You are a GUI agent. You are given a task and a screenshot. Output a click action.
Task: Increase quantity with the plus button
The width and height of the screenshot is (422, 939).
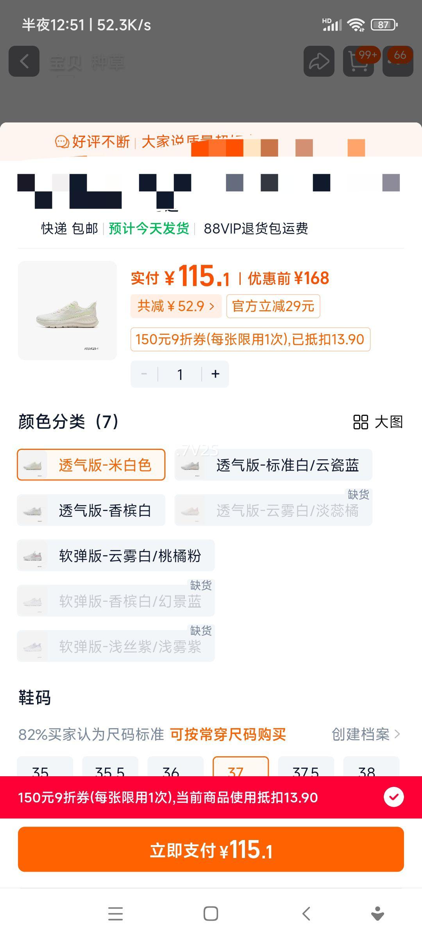[215, 374]
